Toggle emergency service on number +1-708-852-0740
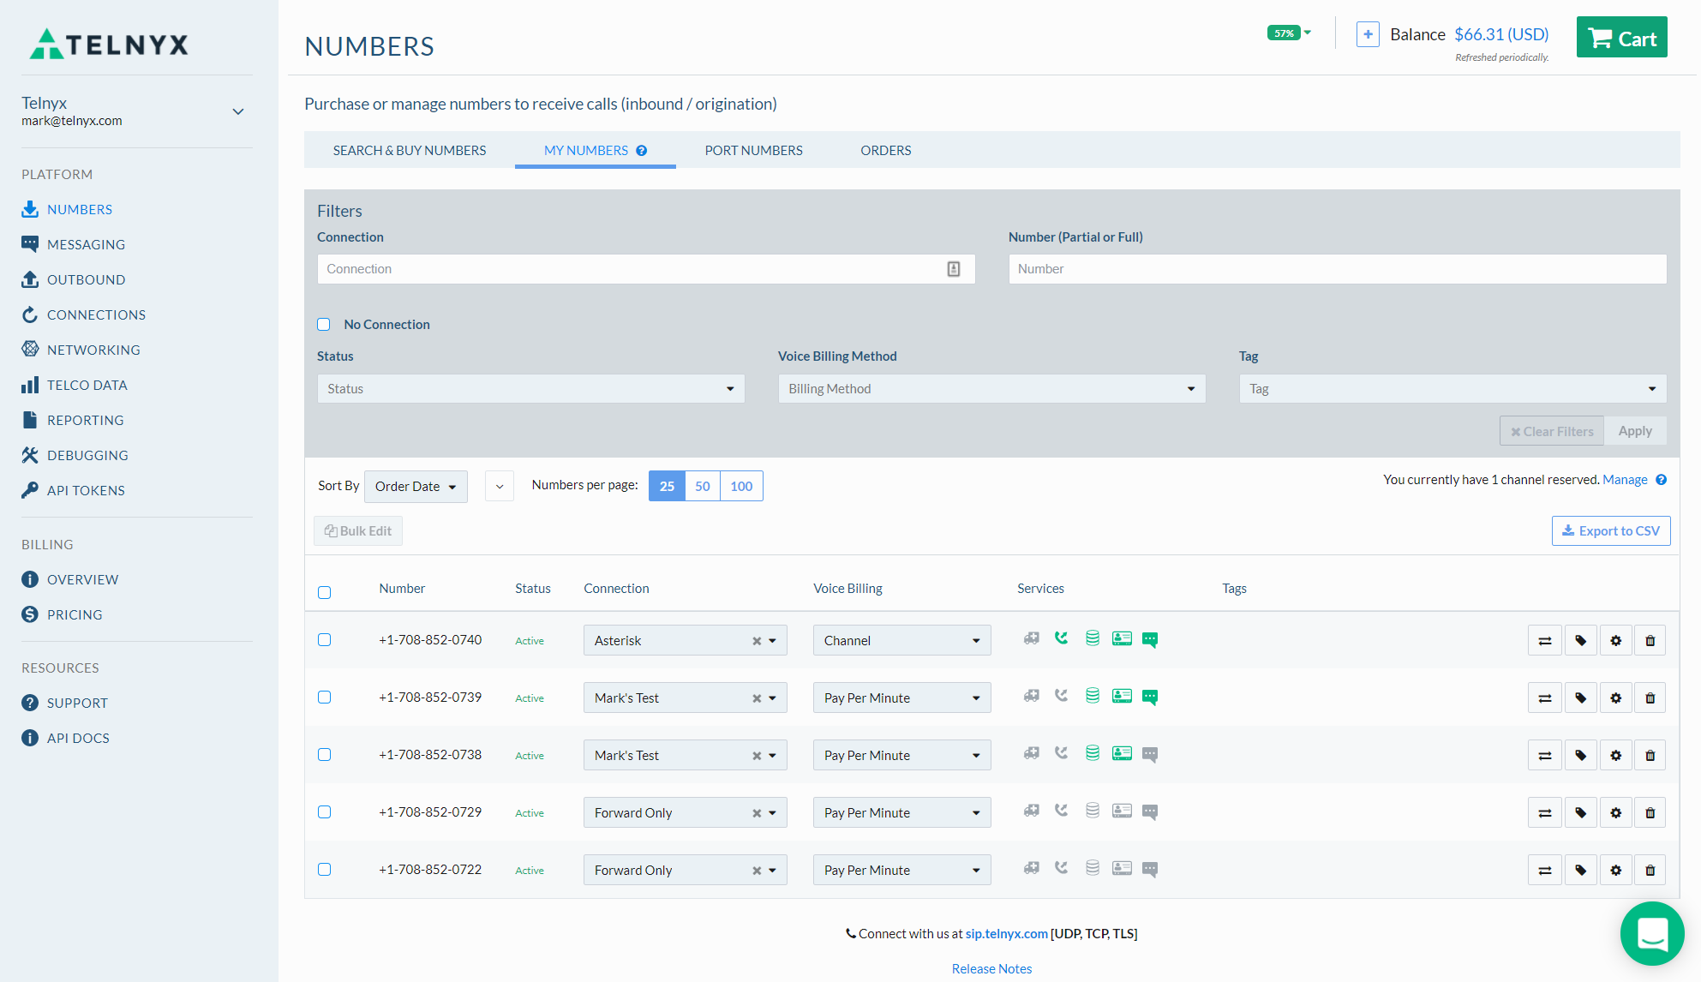The image size is (1701, 982). (x=1031, y=639)
